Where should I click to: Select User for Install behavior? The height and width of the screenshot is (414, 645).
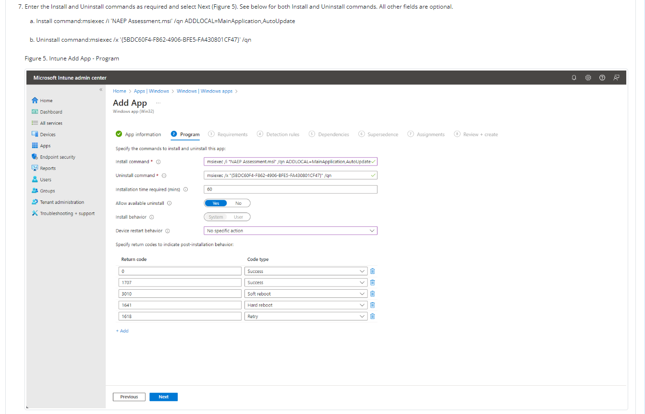(x=238, y=217)
